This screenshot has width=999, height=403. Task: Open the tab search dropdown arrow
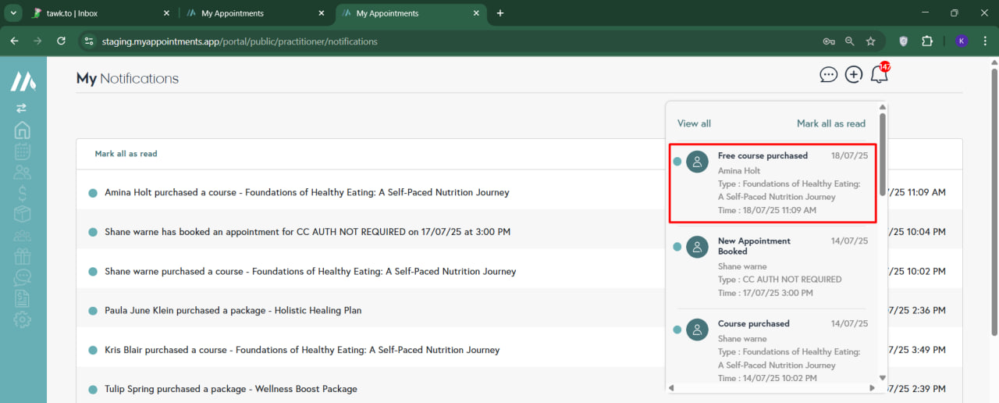click(x=13, y=13)
